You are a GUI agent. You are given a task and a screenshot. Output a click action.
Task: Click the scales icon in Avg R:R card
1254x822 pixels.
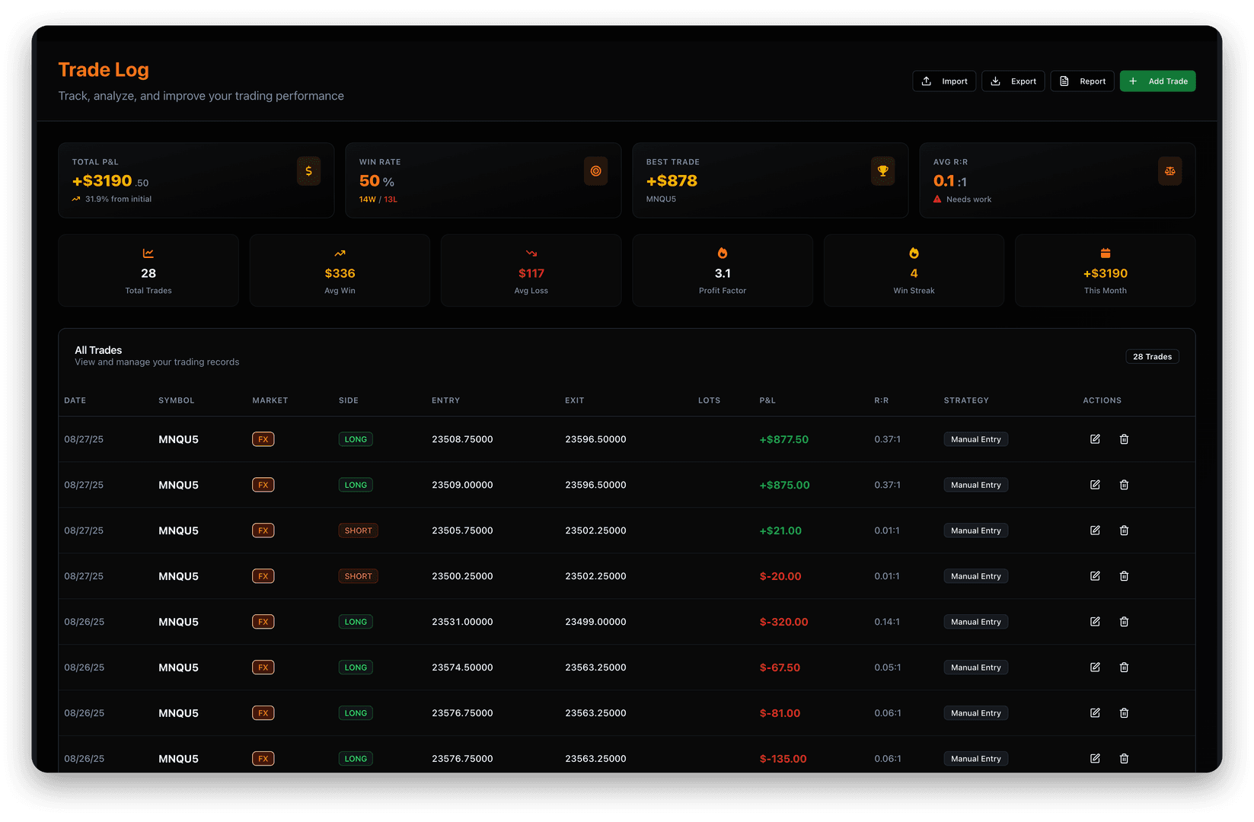point(1169,171)
